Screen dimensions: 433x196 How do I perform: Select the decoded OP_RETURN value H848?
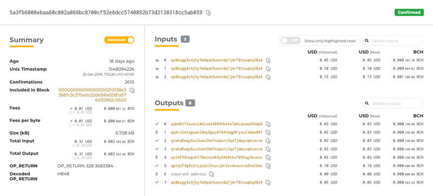(x=63, y=174)
